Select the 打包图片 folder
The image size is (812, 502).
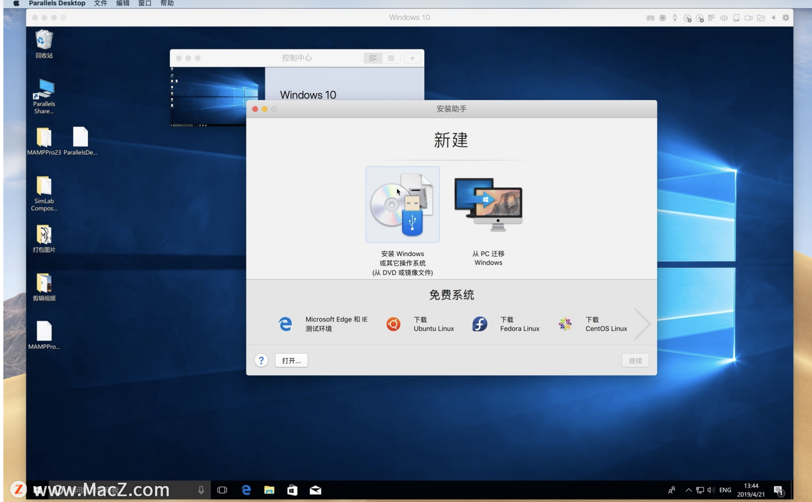(x=44, y=239)
